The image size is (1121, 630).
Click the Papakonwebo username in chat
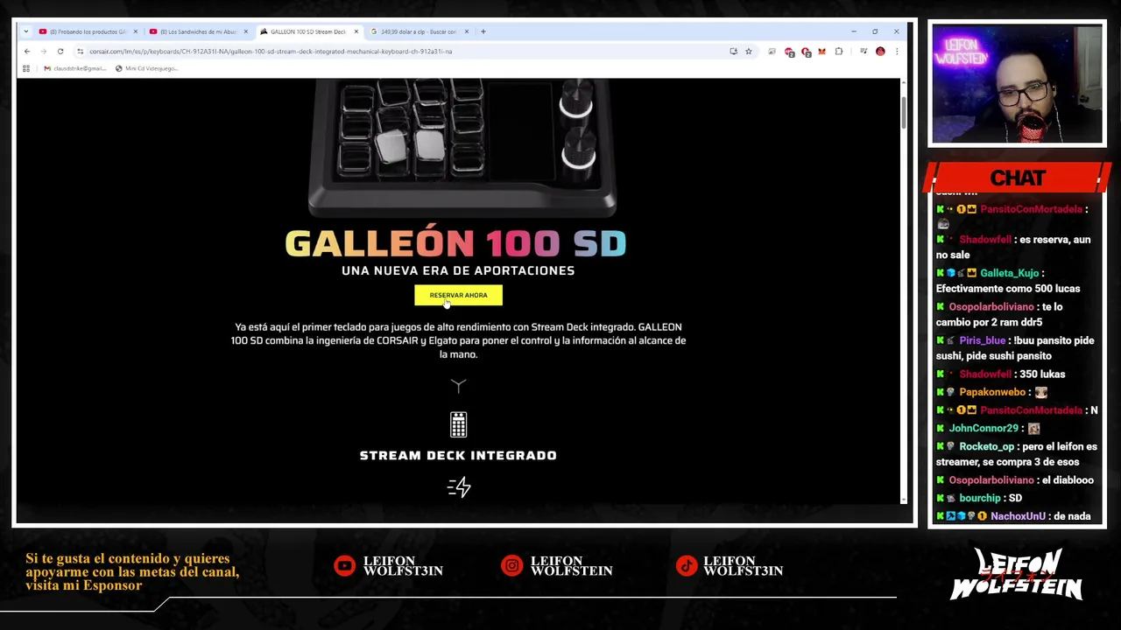991,392
